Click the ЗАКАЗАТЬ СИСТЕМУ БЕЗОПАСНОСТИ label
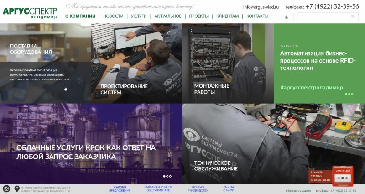 (x=320, y=176)
